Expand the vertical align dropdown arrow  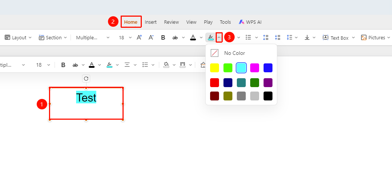314,37
